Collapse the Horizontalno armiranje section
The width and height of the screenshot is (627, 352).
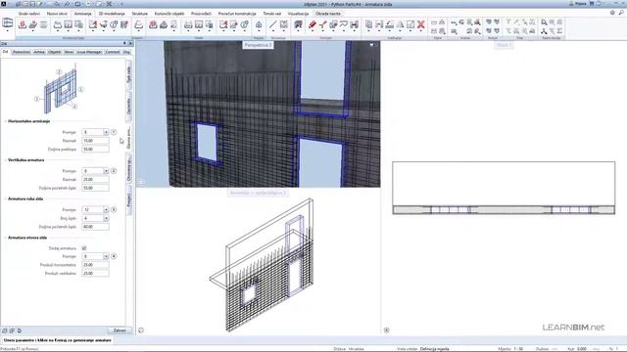(6, 121)
